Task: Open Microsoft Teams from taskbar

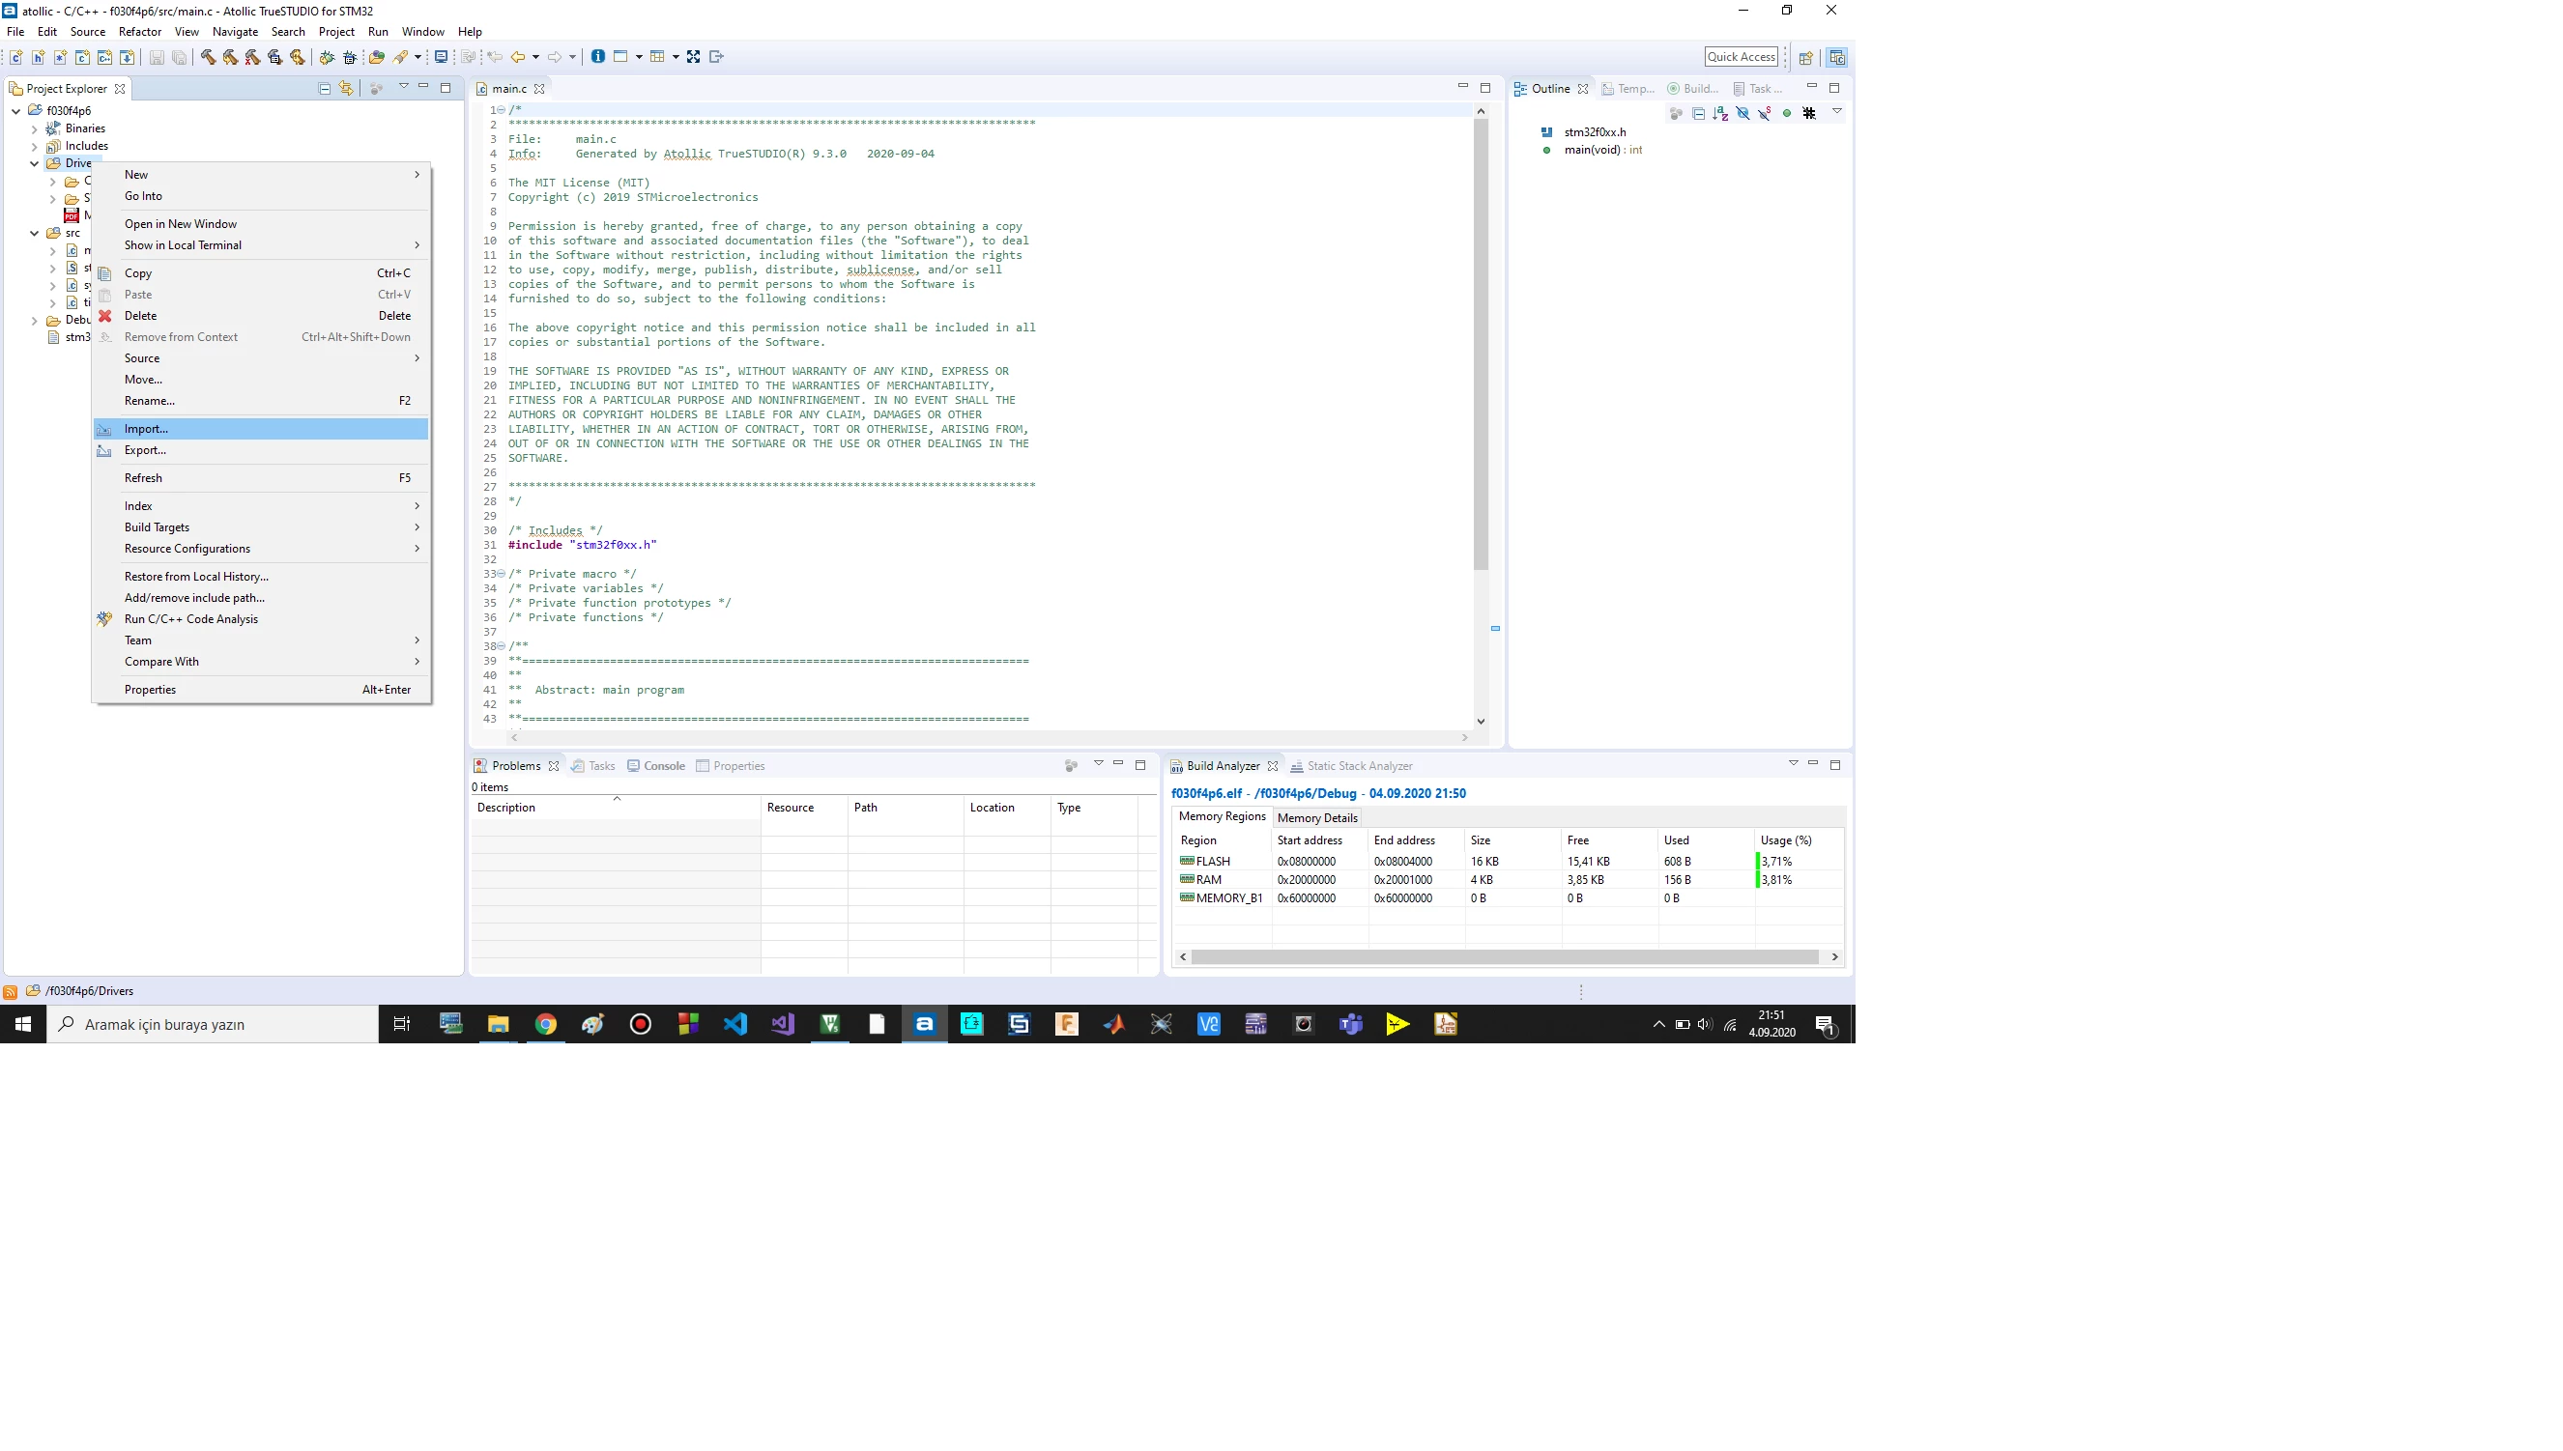Action: 1351,1024
